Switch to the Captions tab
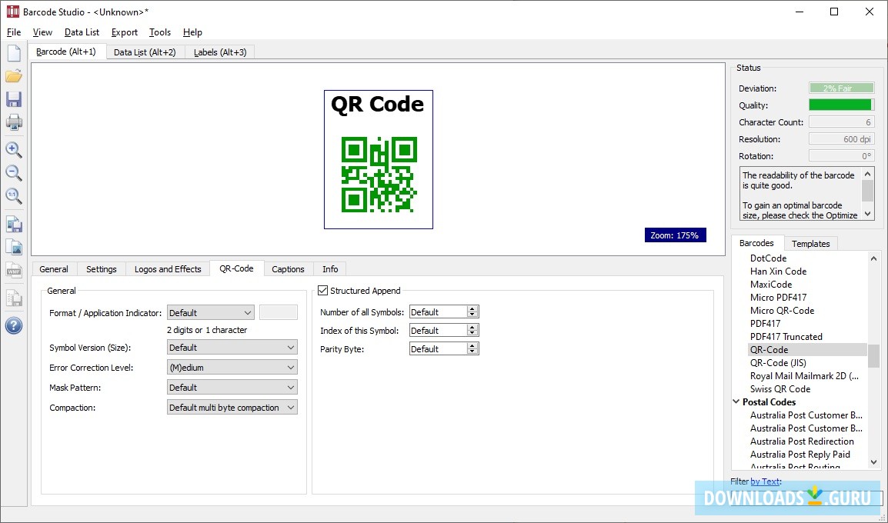This screenshot has height=523, width=888. (x=287, y=269)
